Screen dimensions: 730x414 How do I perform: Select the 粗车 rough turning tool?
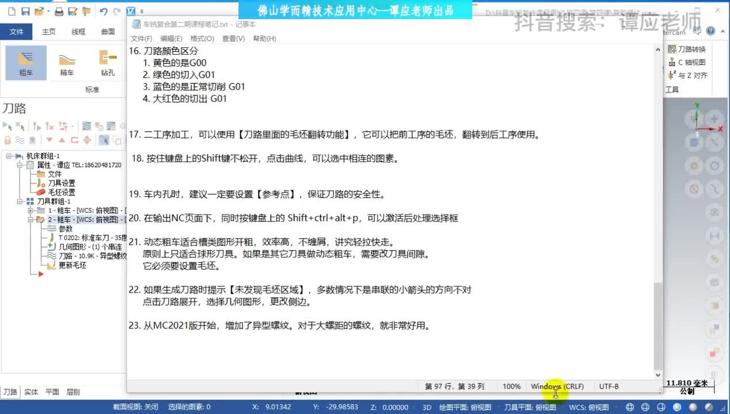(x=26, y=63)
